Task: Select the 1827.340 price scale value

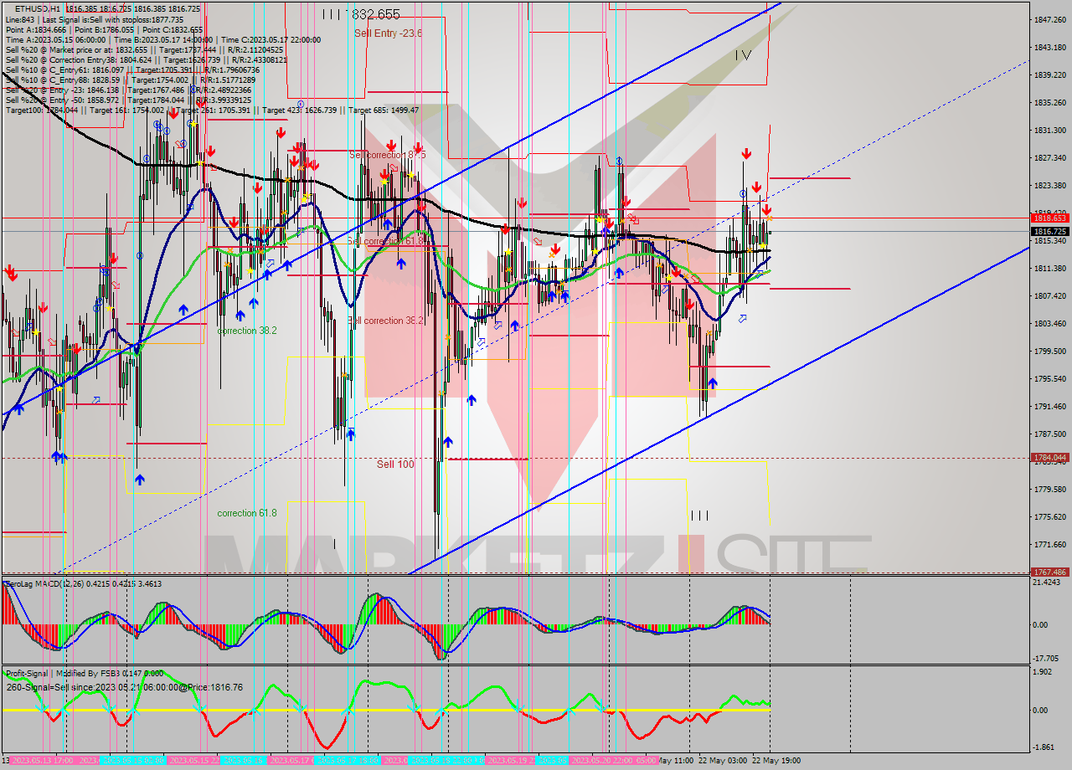Action: click(1051, 157)
